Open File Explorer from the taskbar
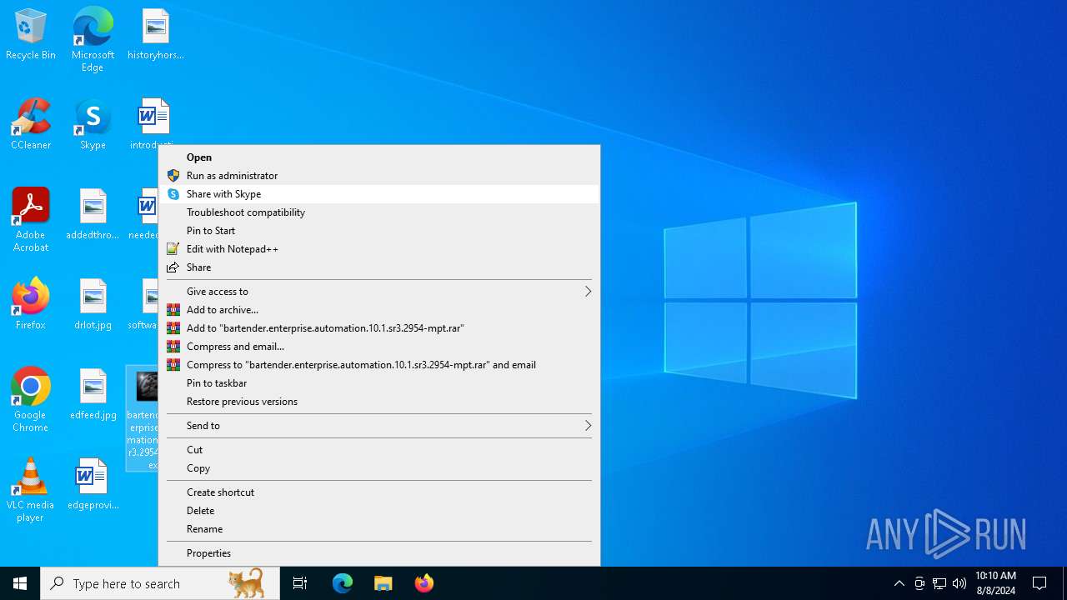Screen dimensions: 1067x600 [x=383, y=583]
